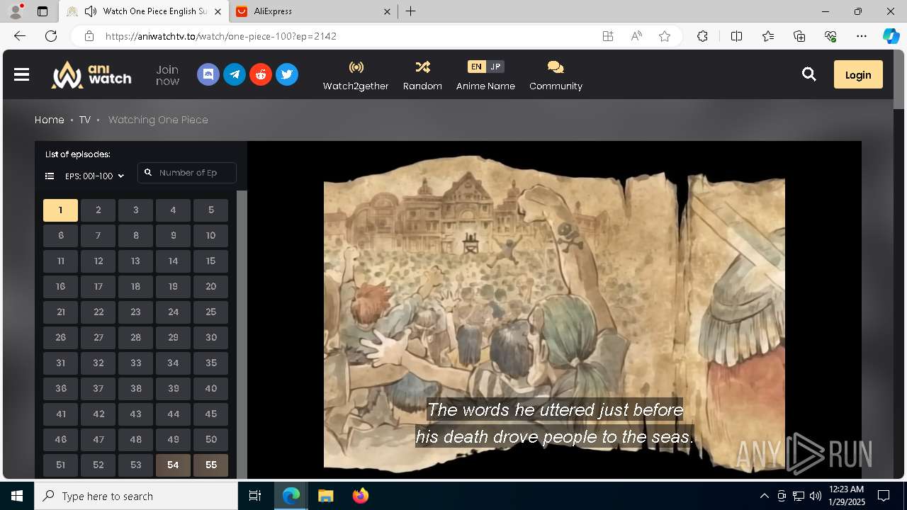Open the volume control
The height and width of the screenshot is (510, 907).
[816, 496]
